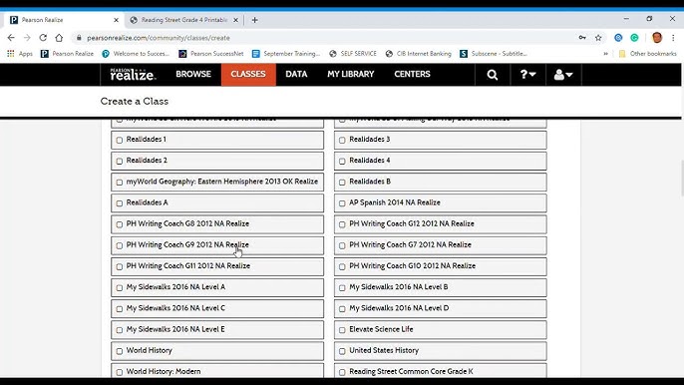Screen dimensions: 684x385
Task: Check the United States History checkbox
Action: (342, 351)
